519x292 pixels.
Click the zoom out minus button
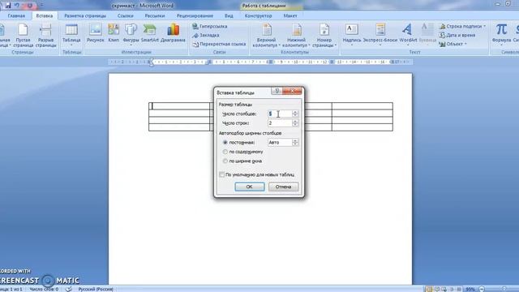pyautogui.click(x=482, y=289)
